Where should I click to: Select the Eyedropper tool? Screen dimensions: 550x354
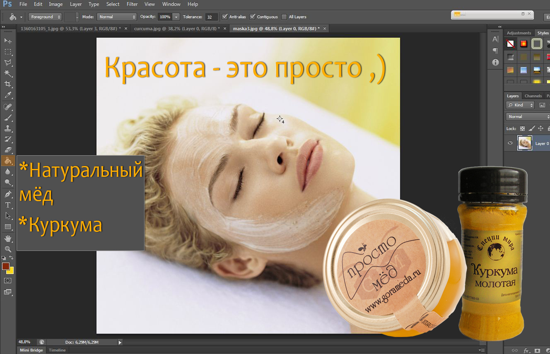click(8, 95)
